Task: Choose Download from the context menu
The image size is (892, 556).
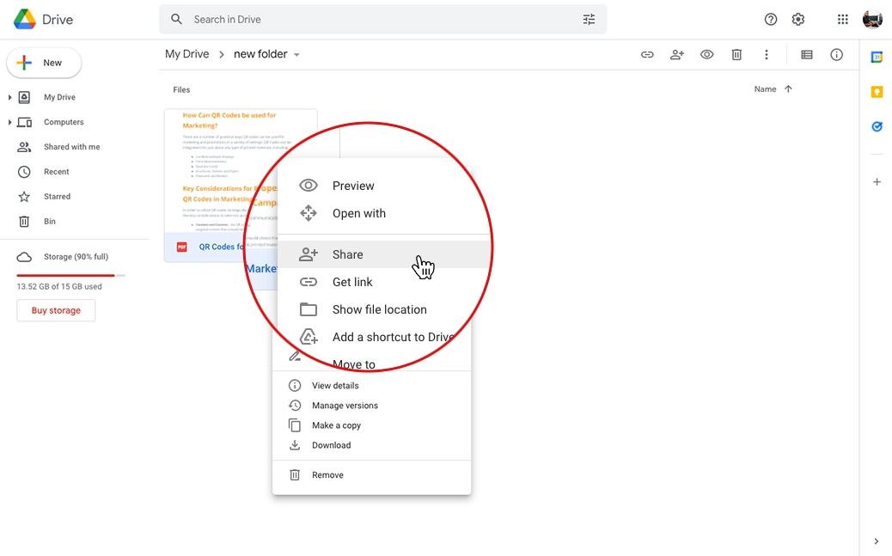Action: [331, 445]
